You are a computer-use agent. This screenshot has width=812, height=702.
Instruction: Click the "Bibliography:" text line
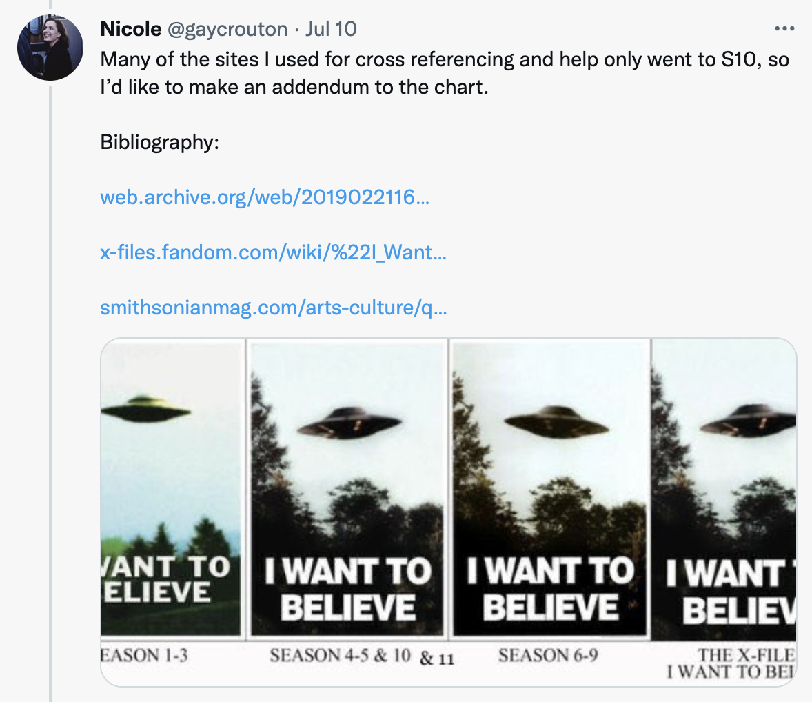[159, 142]
